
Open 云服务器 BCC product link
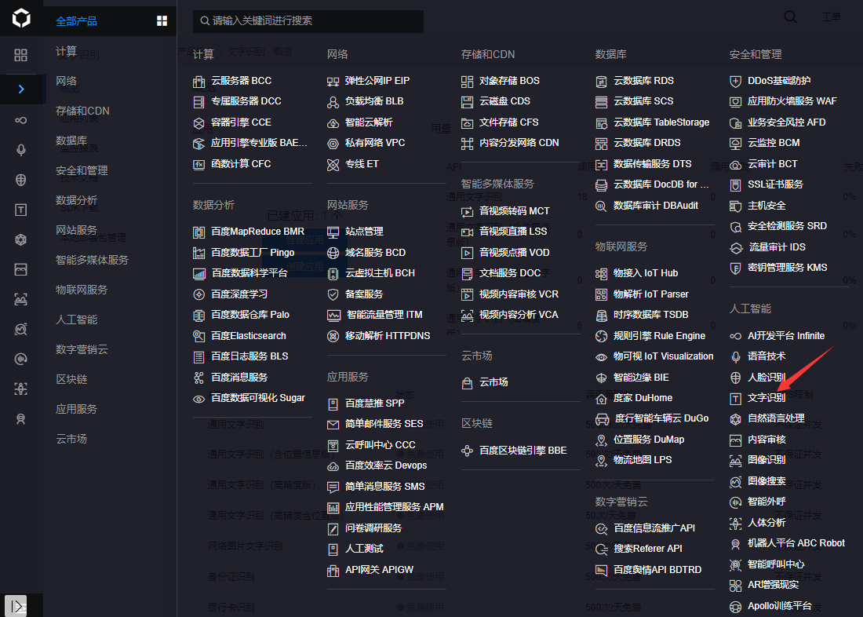point(241,81)
